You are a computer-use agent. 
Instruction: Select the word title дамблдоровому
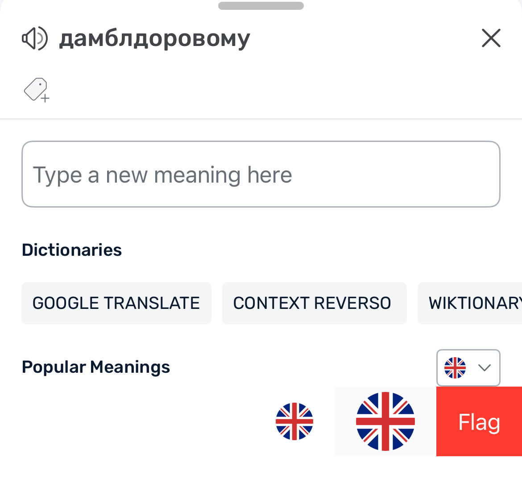[x=154, y=39]
